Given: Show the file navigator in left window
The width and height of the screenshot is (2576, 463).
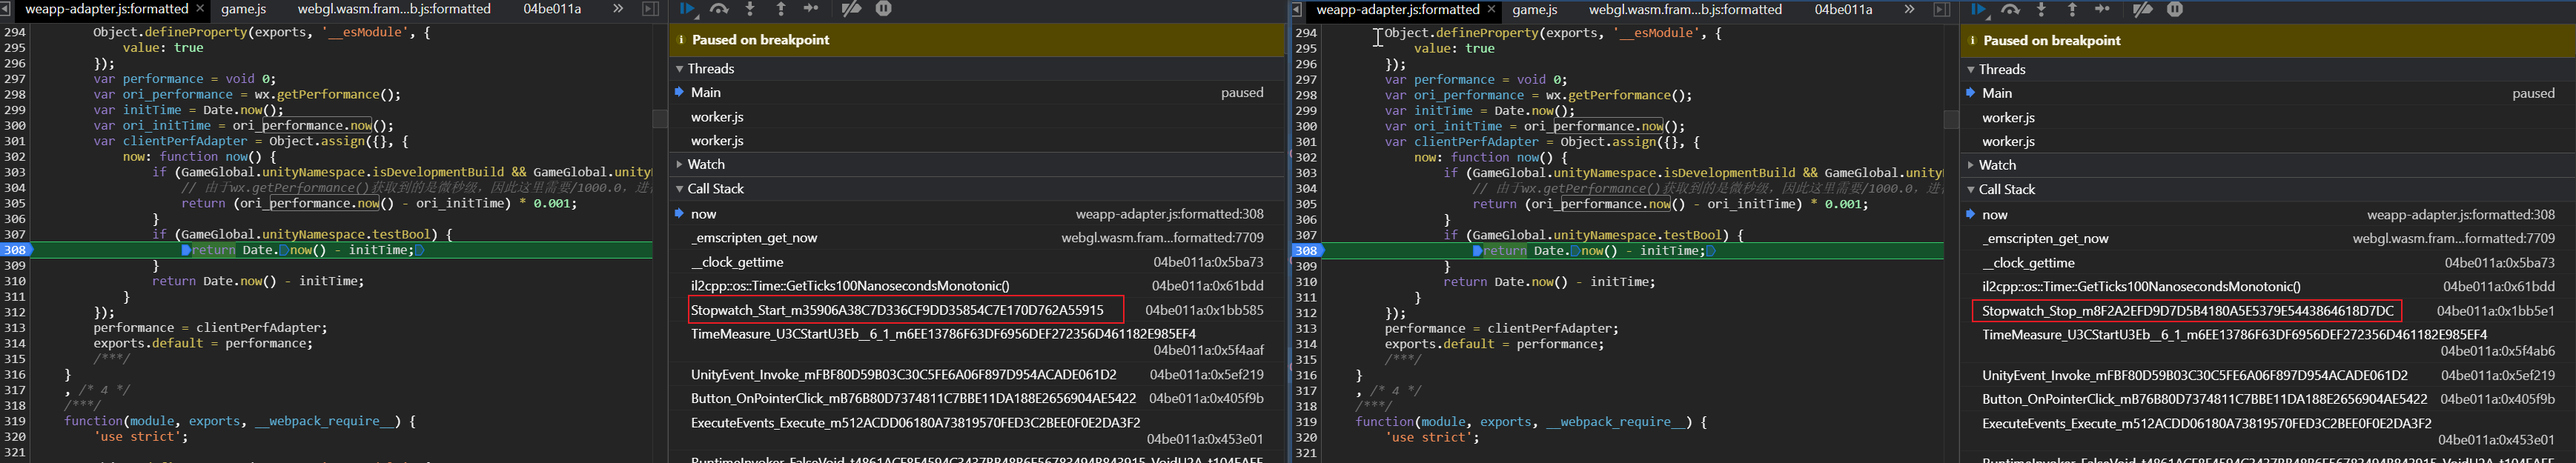Looking at the screenshot, I should click(6, 9).
